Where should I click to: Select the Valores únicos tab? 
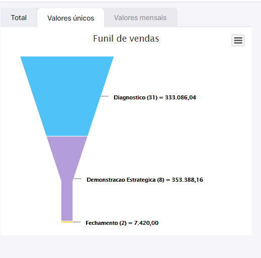pos(71,18)
